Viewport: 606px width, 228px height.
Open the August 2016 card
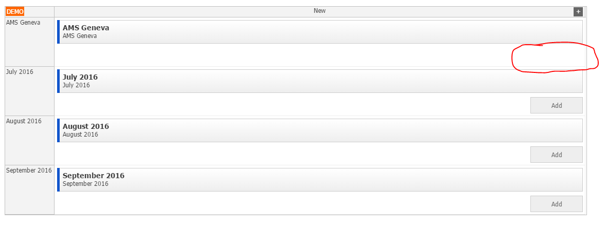319,130
